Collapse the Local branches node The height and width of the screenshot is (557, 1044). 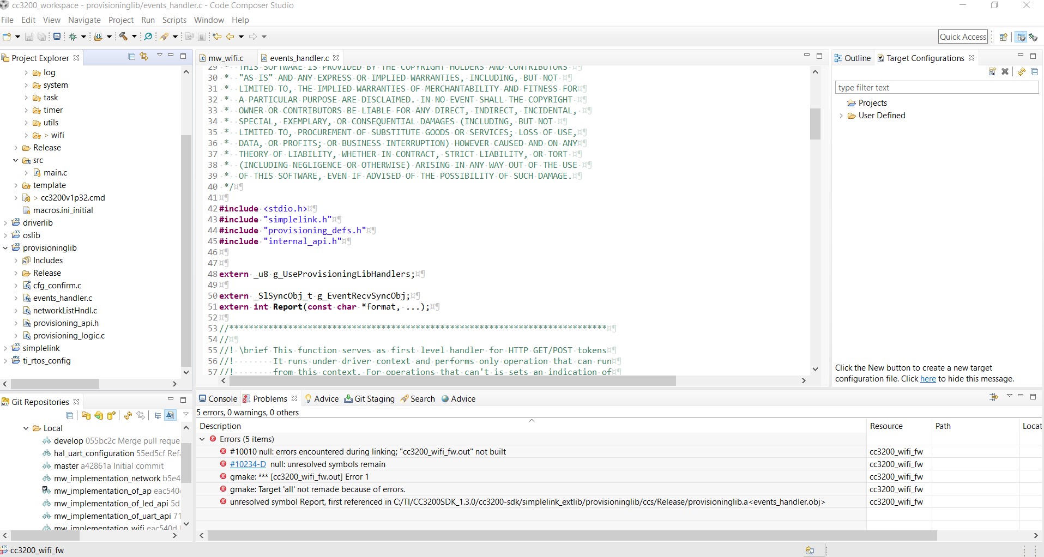(x=26, y=428)
